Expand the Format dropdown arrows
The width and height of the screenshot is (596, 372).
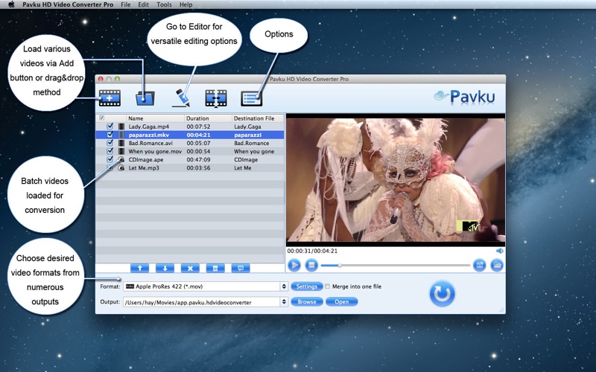coord(284,286)
